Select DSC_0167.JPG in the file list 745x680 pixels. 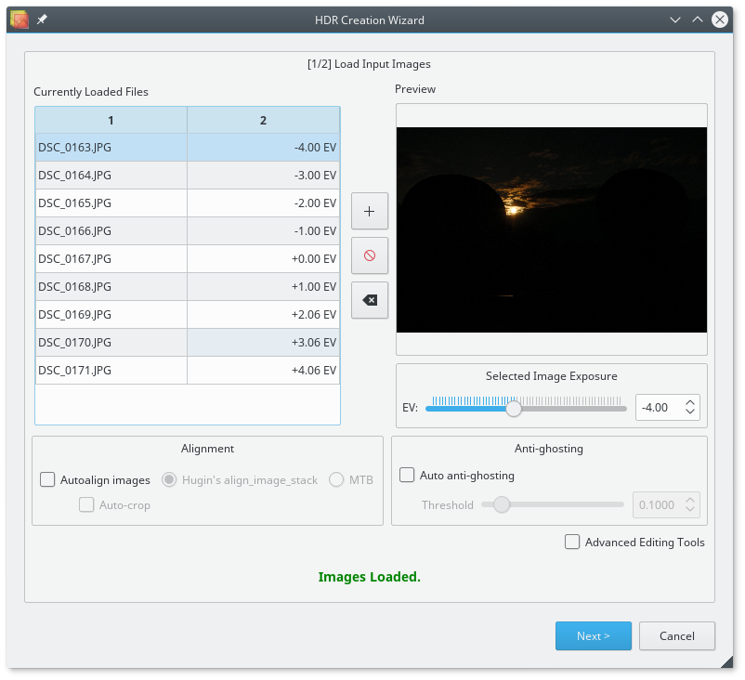[x=111, y=258]
